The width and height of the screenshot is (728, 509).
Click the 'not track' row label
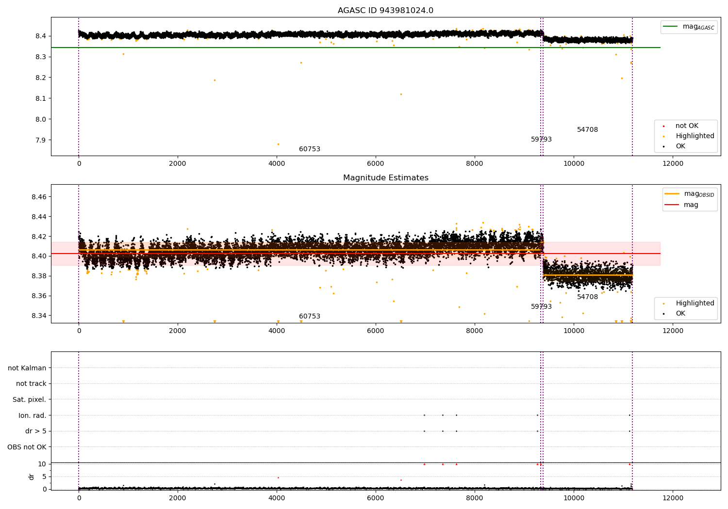[x=31, y=384]
